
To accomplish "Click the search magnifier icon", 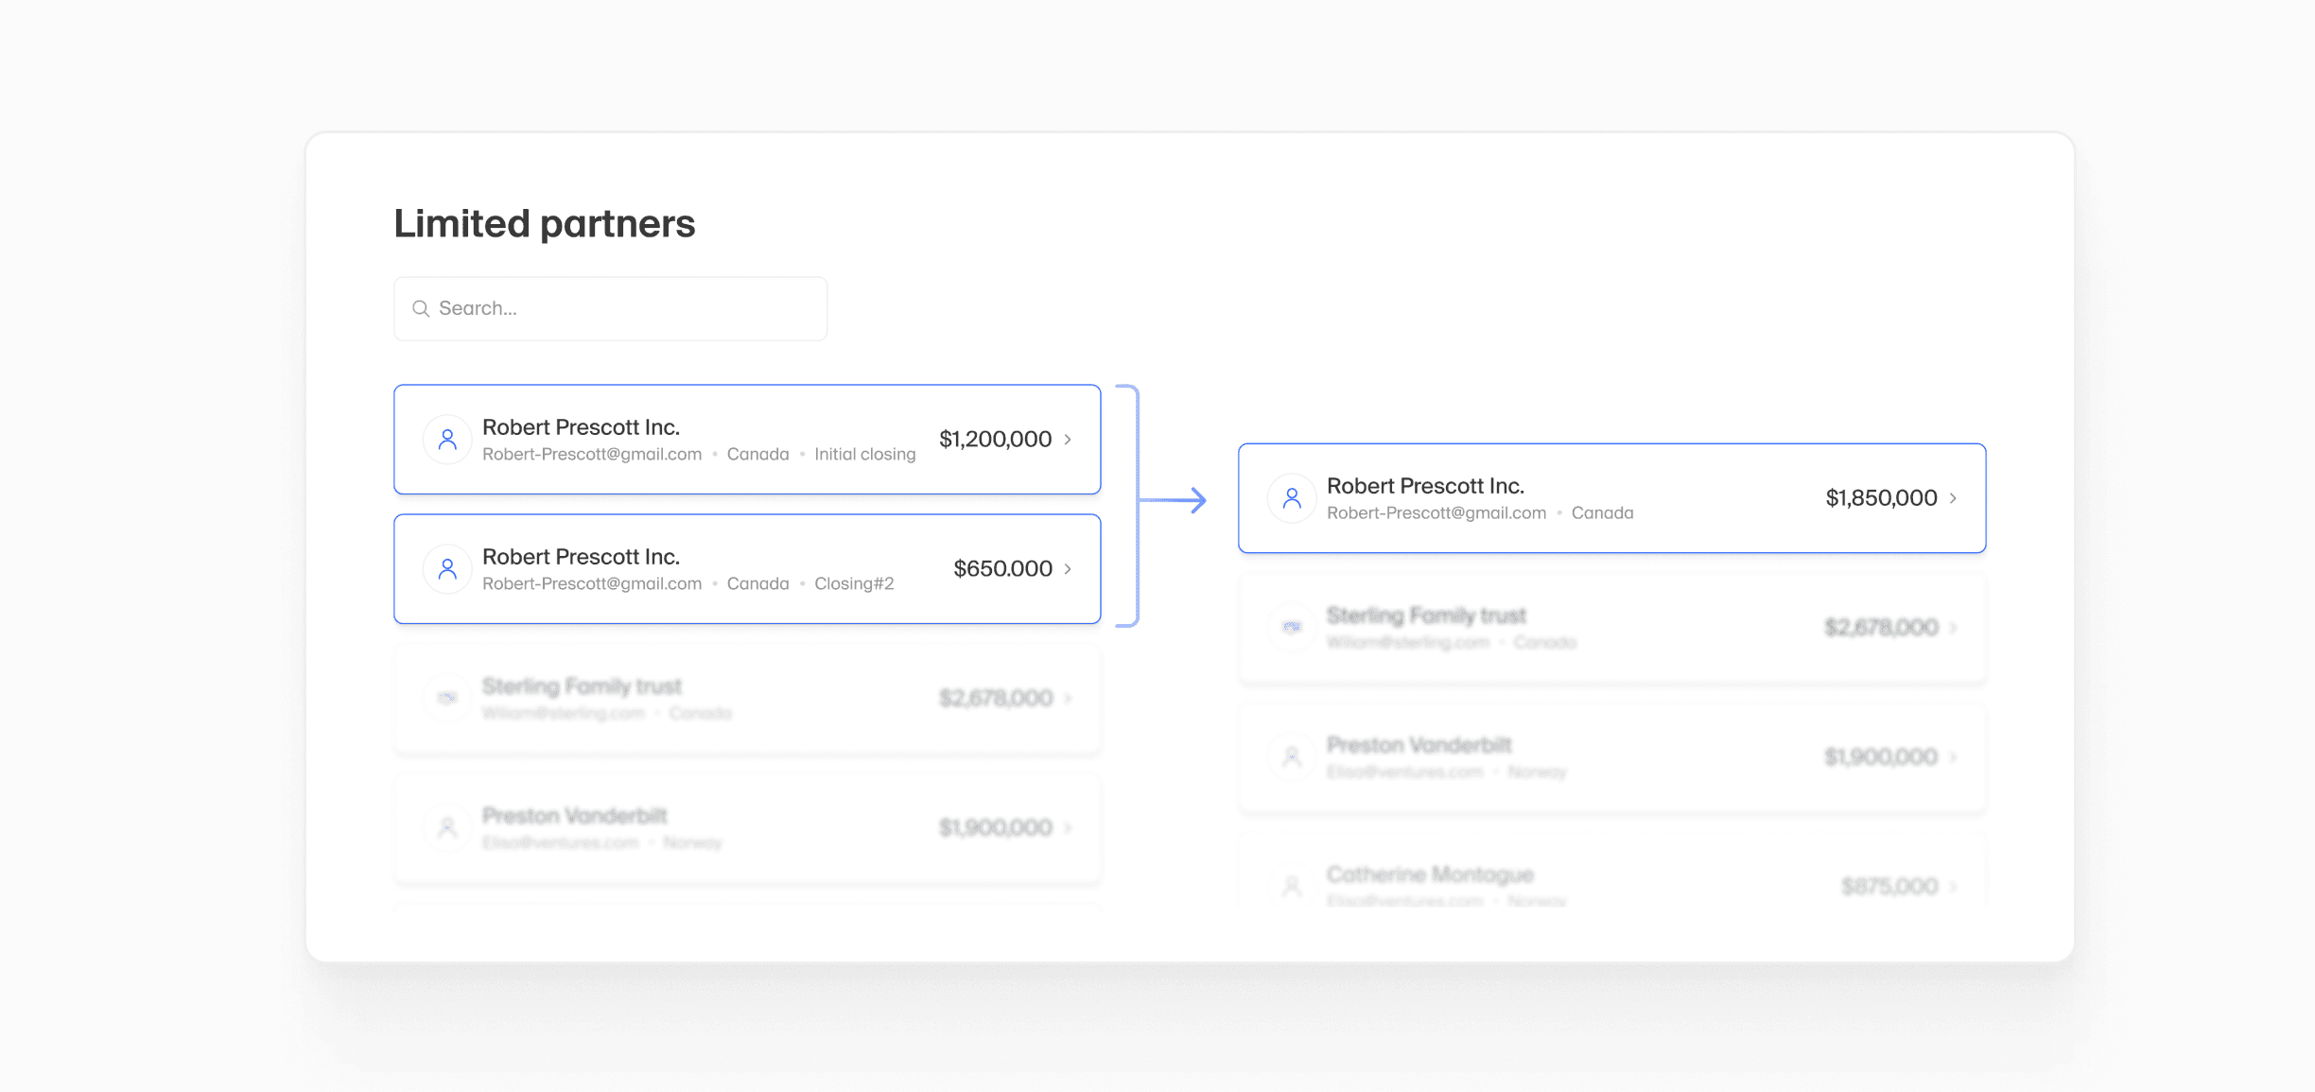I will (421, 309).
